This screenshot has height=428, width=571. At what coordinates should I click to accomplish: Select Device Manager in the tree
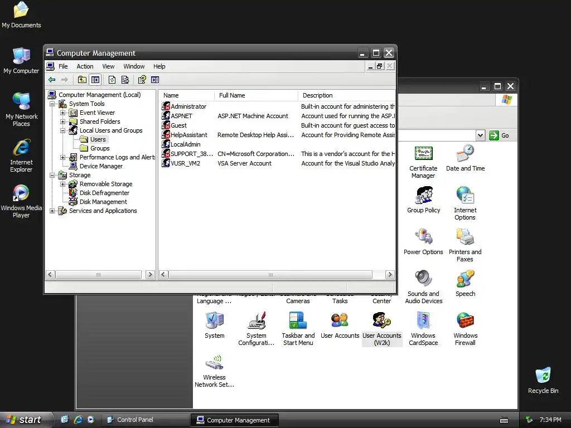(x=101, y=166)
